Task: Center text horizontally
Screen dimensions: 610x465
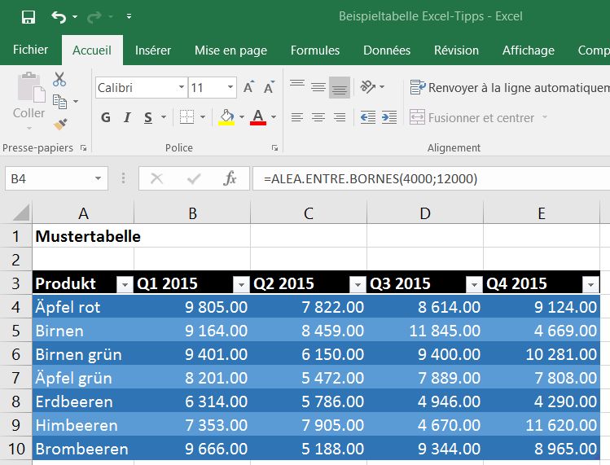Action: point(318,117)
